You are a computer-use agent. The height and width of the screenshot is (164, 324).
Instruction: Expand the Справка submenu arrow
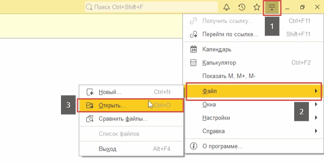(316, 131)
